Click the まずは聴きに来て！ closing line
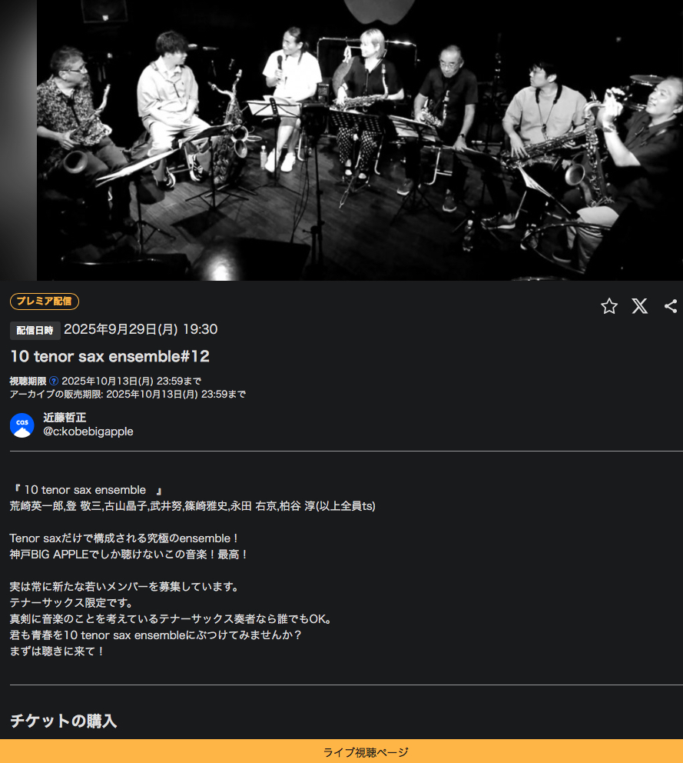Screen dimensions: 683x763 click(57, 651)
